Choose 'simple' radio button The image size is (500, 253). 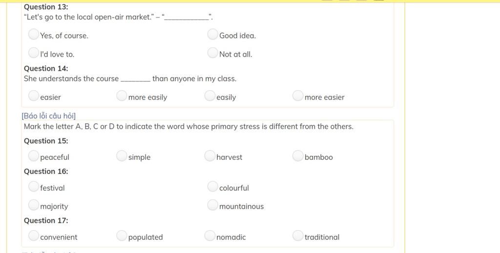pos(122,156)
